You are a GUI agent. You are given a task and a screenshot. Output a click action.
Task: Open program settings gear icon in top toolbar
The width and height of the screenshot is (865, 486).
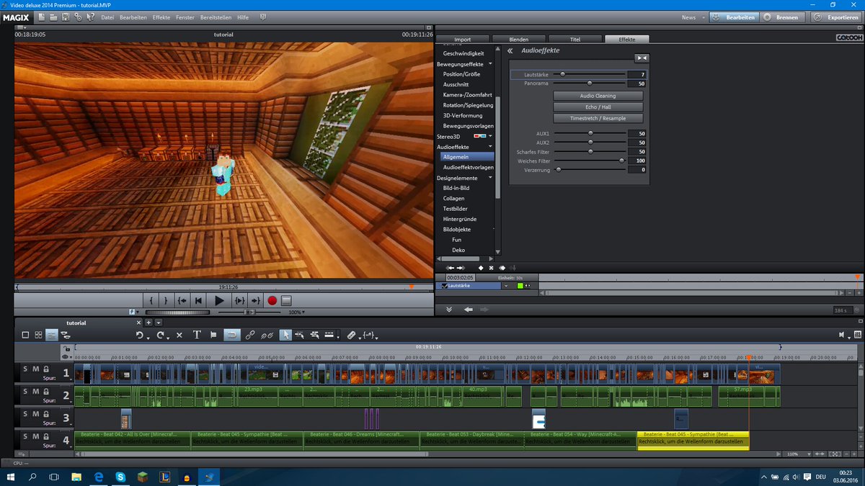pyautogui.click(x=79, y=17)
